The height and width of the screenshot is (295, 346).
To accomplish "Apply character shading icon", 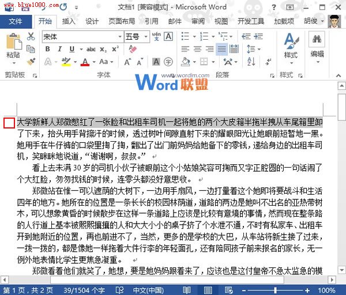I will (156, 62).
